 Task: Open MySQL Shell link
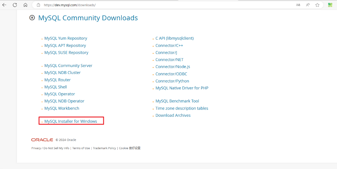pos(56,87)
